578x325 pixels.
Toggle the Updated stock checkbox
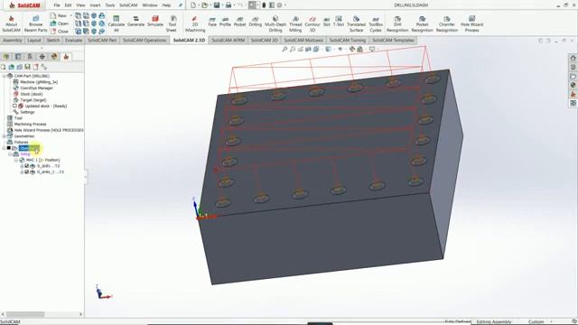14,106
